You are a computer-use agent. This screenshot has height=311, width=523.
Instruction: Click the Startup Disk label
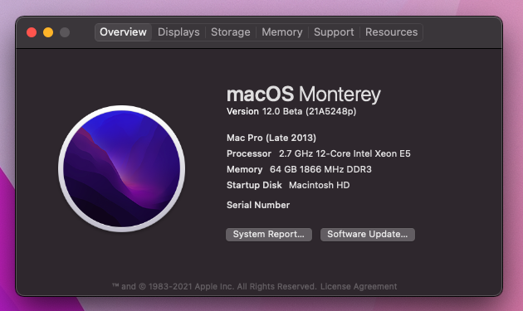coord(254,185)
